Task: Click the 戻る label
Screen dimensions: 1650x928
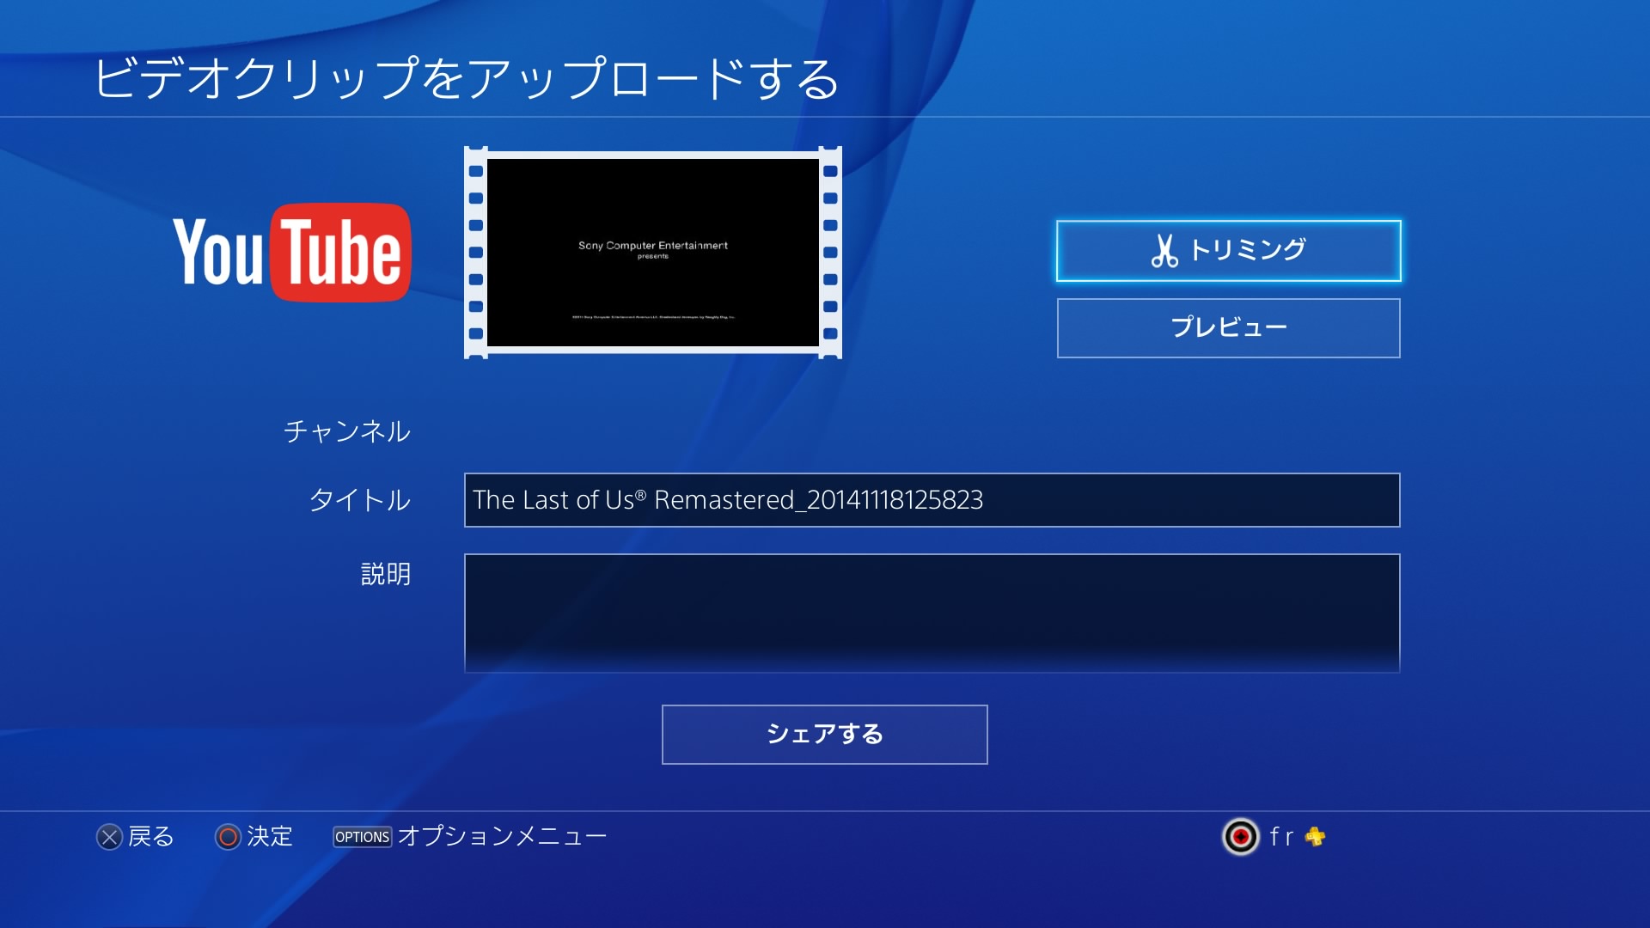Action: tap(151, 837)
